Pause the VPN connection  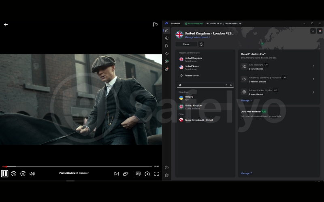pos(186,44)
